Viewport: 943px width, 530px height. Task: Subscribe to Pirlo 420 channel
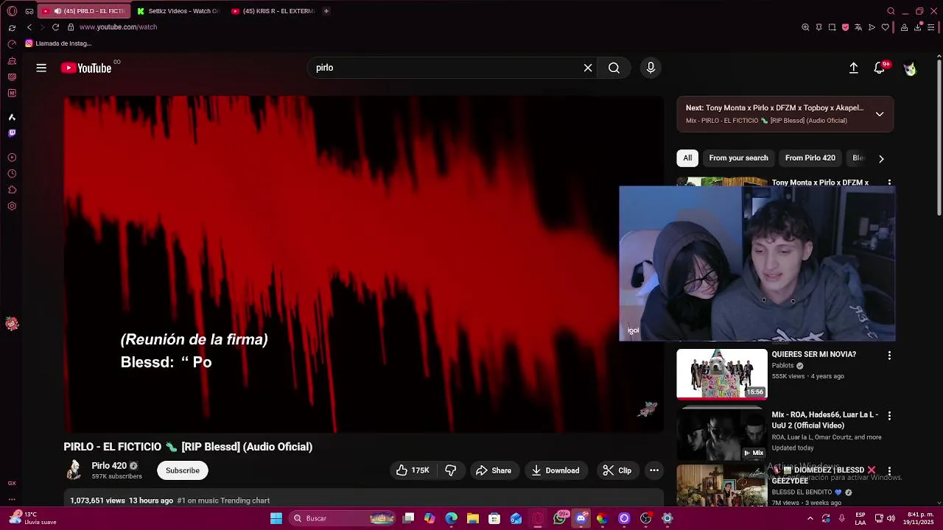(183, 470)
